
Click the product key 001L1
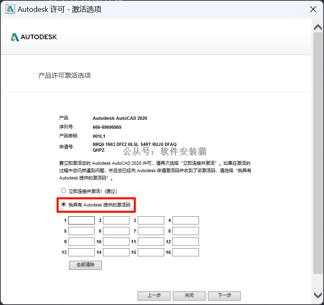(x=99, y=136)
